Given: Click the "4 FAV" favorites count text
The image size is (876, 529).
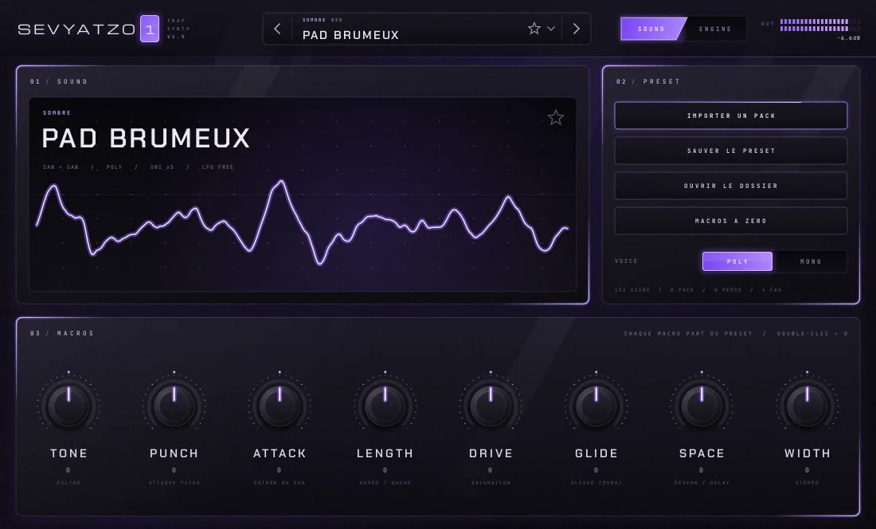Looking at the screenshot, I should [770, 289].
